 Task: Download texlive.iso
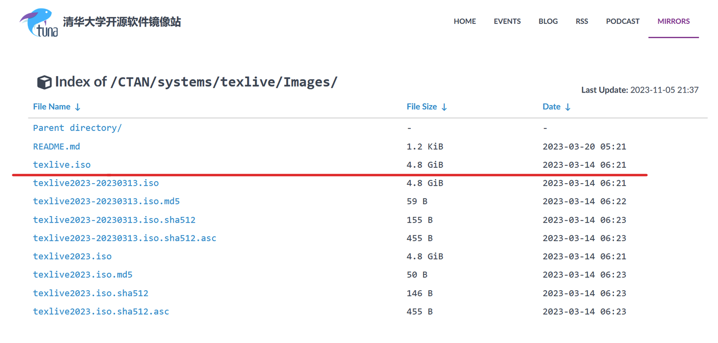tap(62, 165)
